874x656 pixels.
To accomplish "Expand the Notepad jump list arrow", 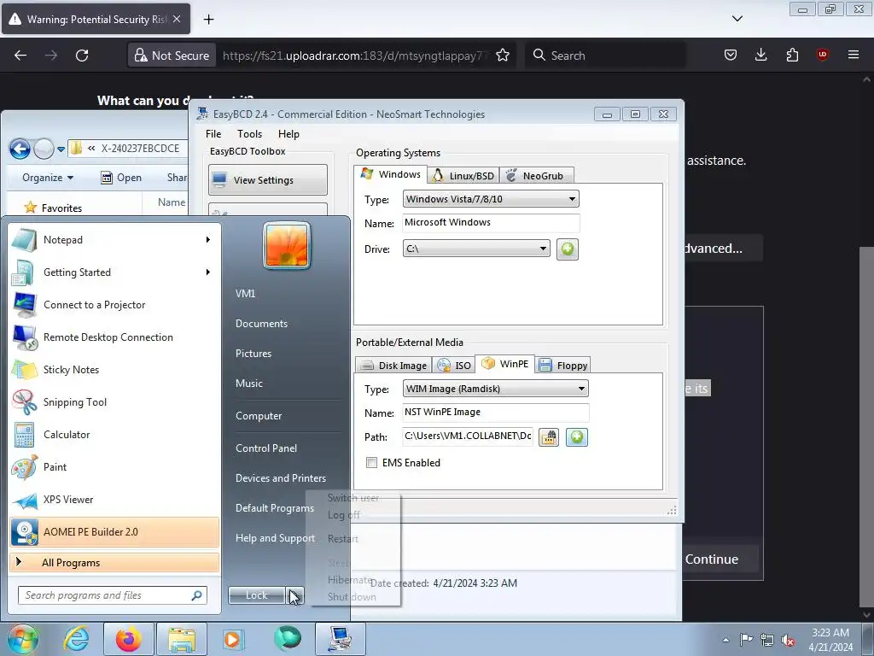I will click(208, 240).
